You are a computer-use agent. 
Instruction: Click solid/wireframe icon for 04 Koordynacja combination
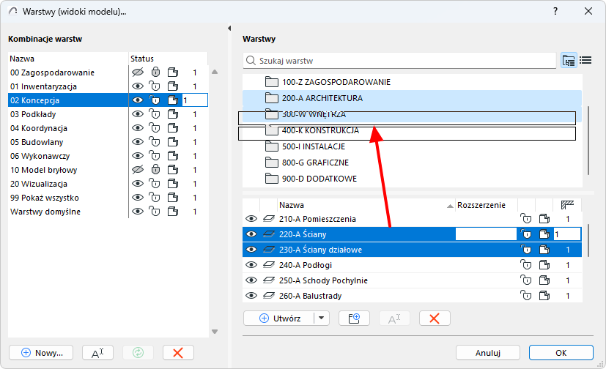point(173,128)
